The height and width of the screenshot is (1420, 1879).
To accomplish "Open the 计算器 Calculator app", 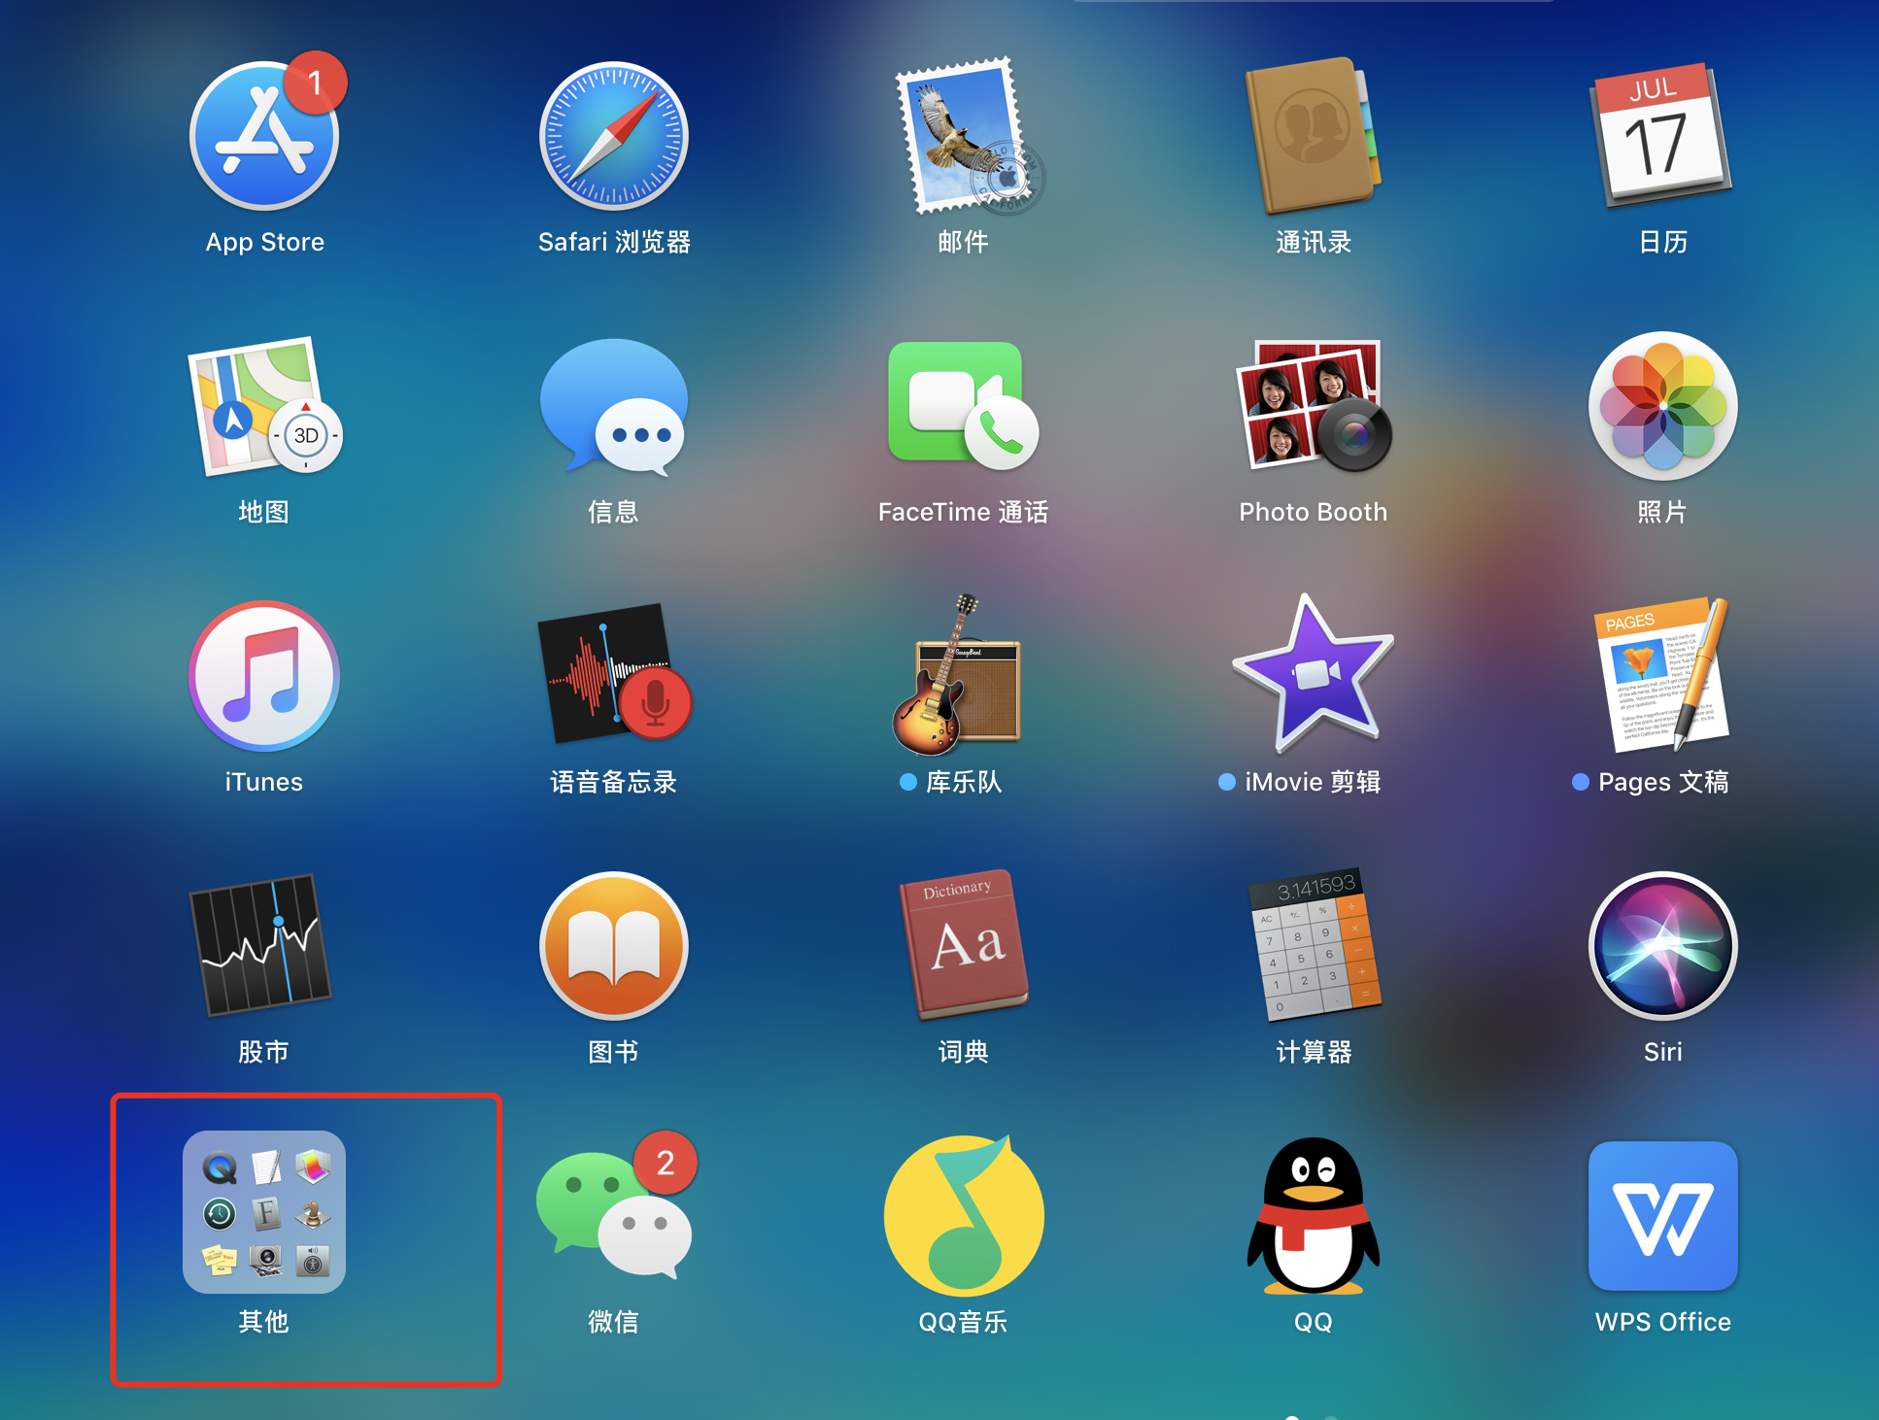I will [x=1313, y=947].
